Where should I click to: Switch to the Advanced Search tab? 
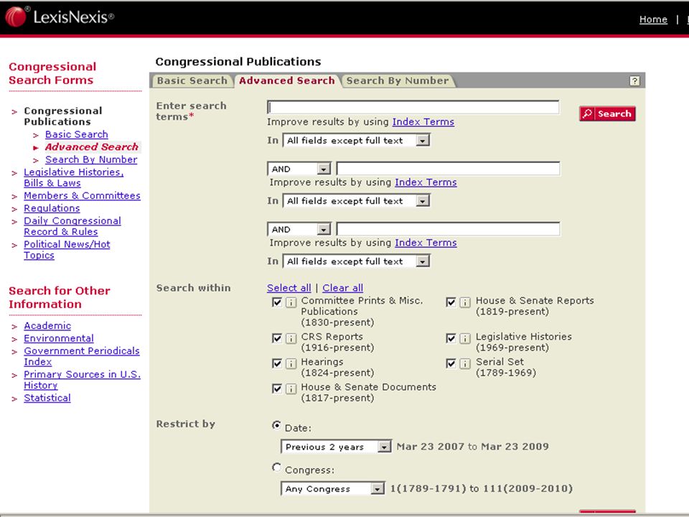(x=287, y=81)
